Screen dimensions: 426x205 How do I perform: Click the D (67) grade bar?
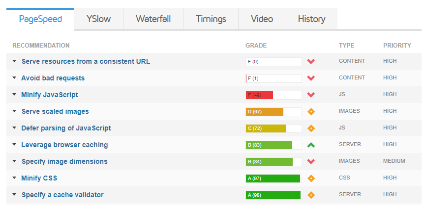tap(274, 111)
